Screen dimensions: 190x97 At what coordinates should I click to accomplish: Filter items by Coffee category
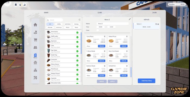[x=59, y=24]
